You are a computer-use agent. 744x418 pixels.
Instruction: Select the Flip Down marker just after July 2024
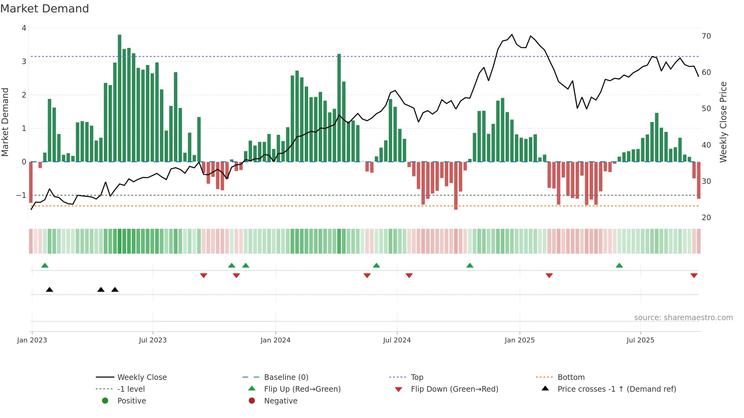(409, 276)
